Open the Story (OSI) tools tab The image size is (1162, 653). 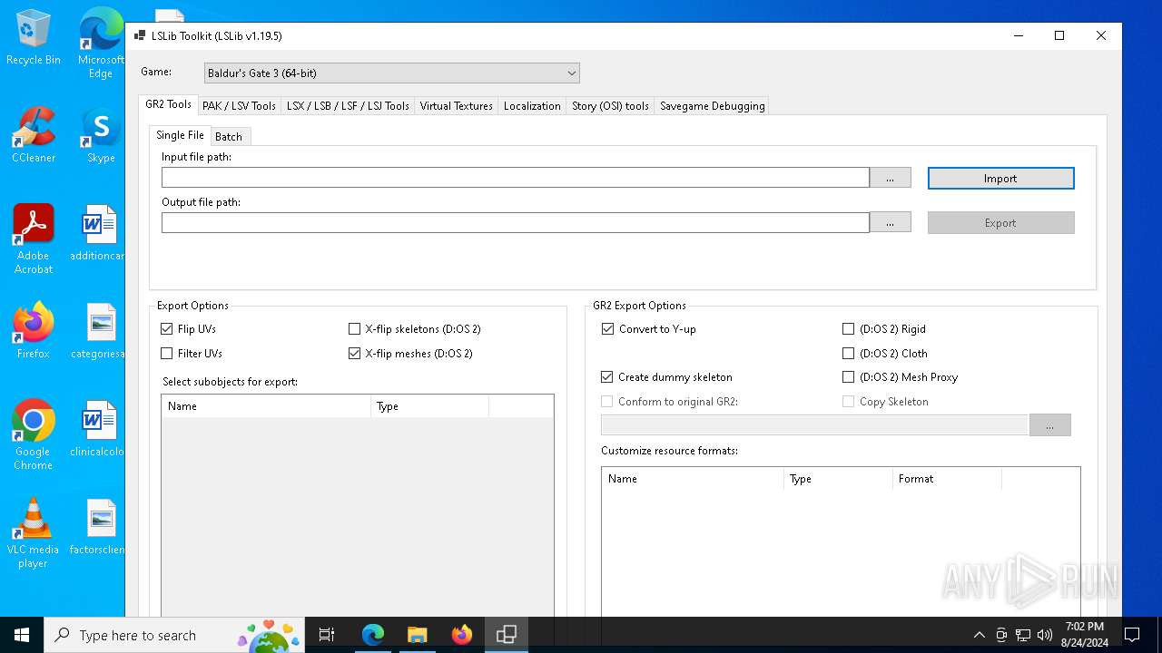pos(610,106)
